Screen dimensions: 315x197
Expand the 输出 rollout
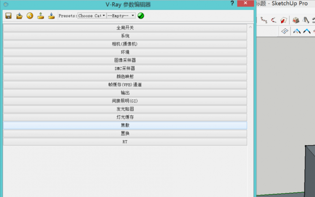[x=125, y=93]
